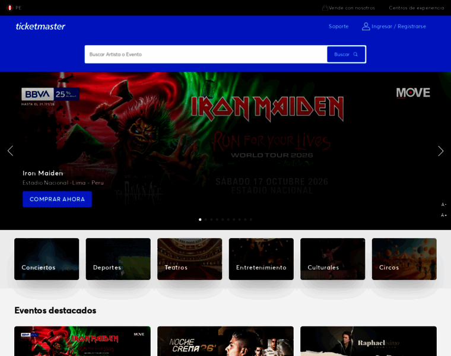Click the user profile icon
451x356 pixels.
(x=366, y=27)
